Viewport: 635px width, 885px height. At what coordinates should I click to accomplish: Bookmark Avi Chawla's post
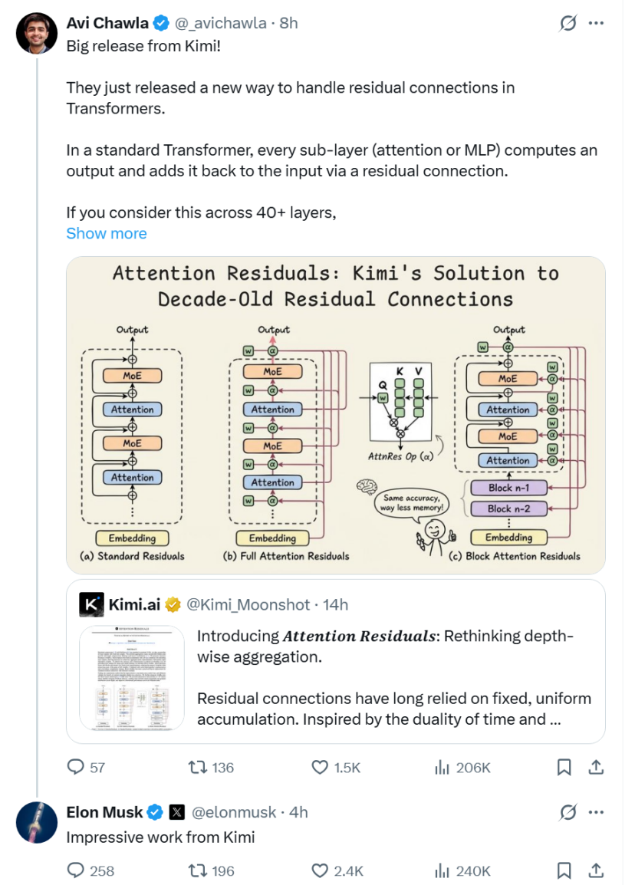pos(564,767)
